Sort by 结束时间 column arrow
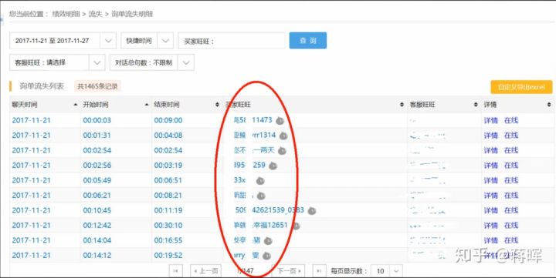 (217, 105)
